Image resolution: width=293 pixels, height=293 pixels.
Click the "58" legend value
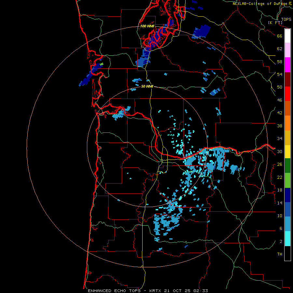(x=280, y=62)
